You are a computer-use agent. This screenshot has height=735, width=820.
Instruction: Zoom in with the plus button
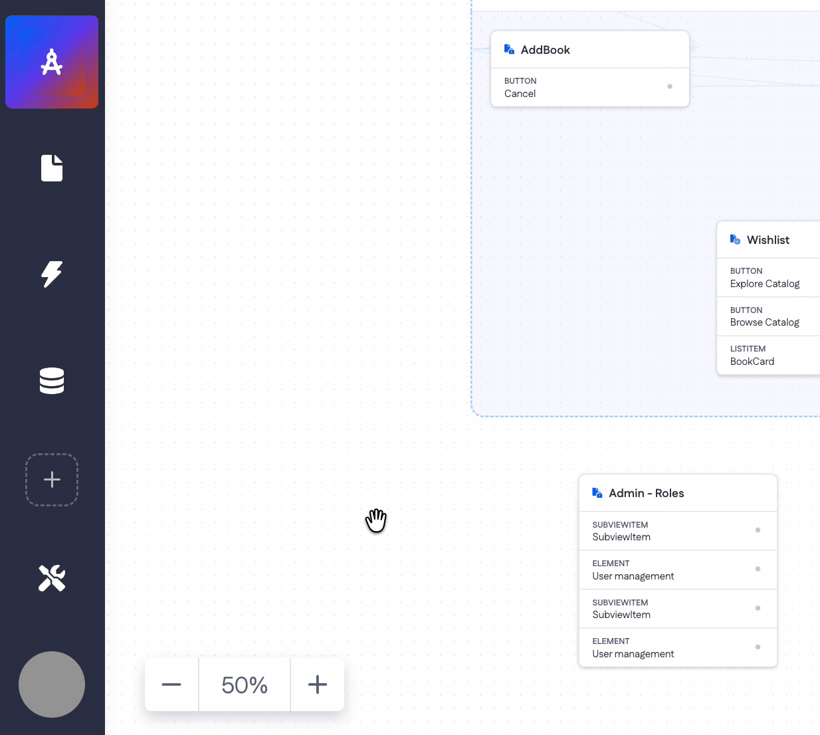click(318, 684)
